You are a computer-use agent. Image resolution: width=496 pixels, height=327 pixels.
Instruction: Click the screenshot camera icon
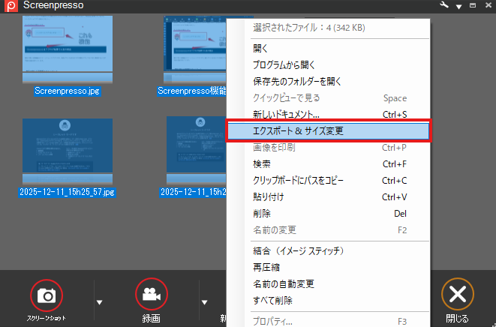(47, 295)
